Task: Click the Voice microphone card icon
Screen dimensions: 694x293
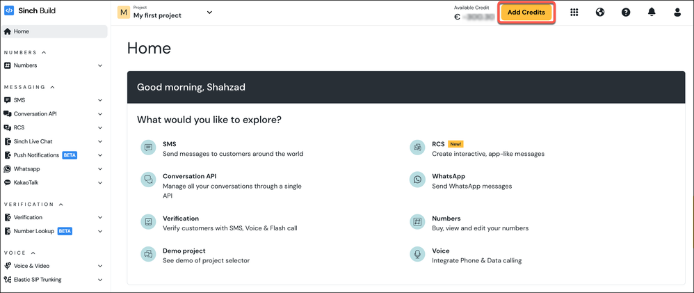Action: 417,254
